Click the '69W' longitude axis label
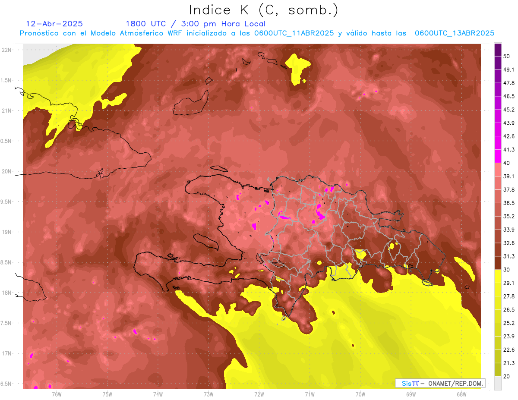The width and height of the screenshot is (518, 400). click(x=411, y=394)
